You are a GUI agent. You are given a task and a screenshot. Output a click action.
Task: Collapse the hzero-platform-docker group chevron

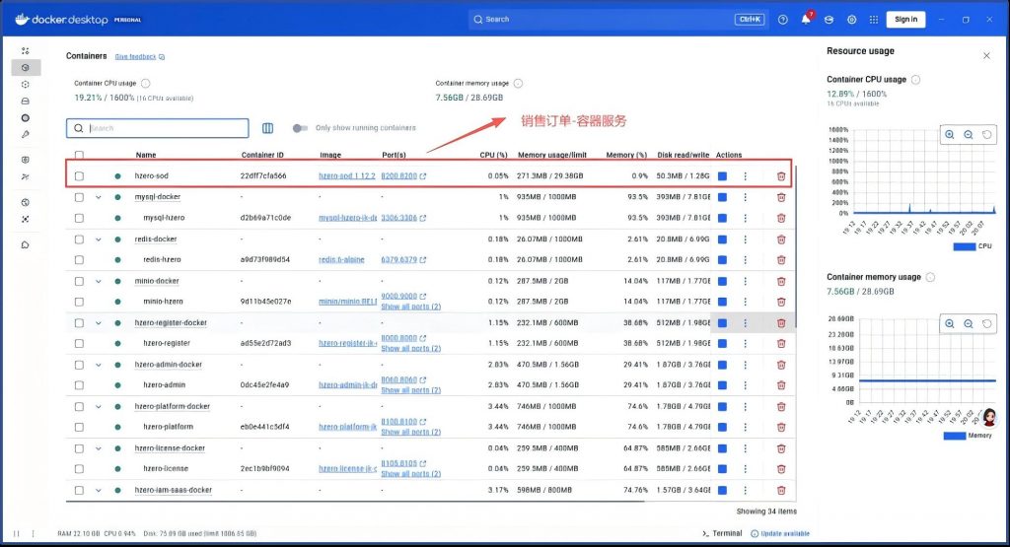(99, 406)
